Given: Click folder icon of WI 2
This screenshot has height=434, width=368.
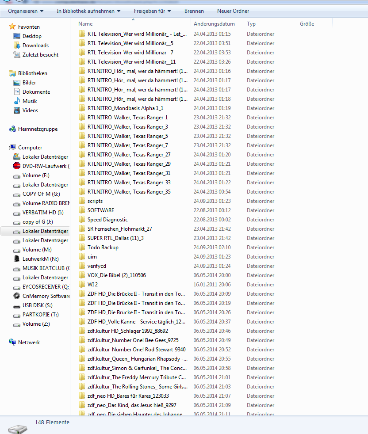Looking at the screenshot, I should coord(82,285).
